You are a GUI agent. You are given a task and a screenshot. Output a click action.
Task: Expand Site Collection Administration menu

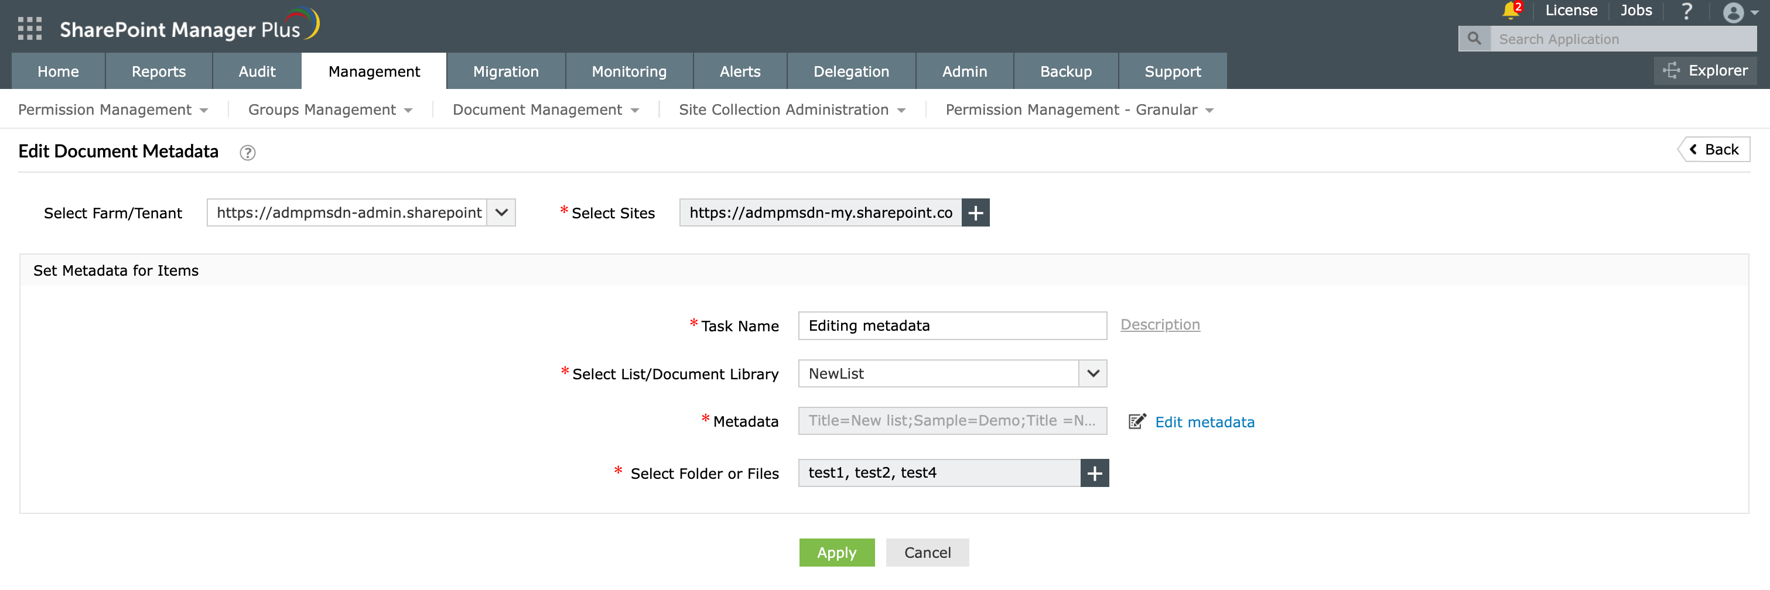pyautogui.click(x=791, y=110)
